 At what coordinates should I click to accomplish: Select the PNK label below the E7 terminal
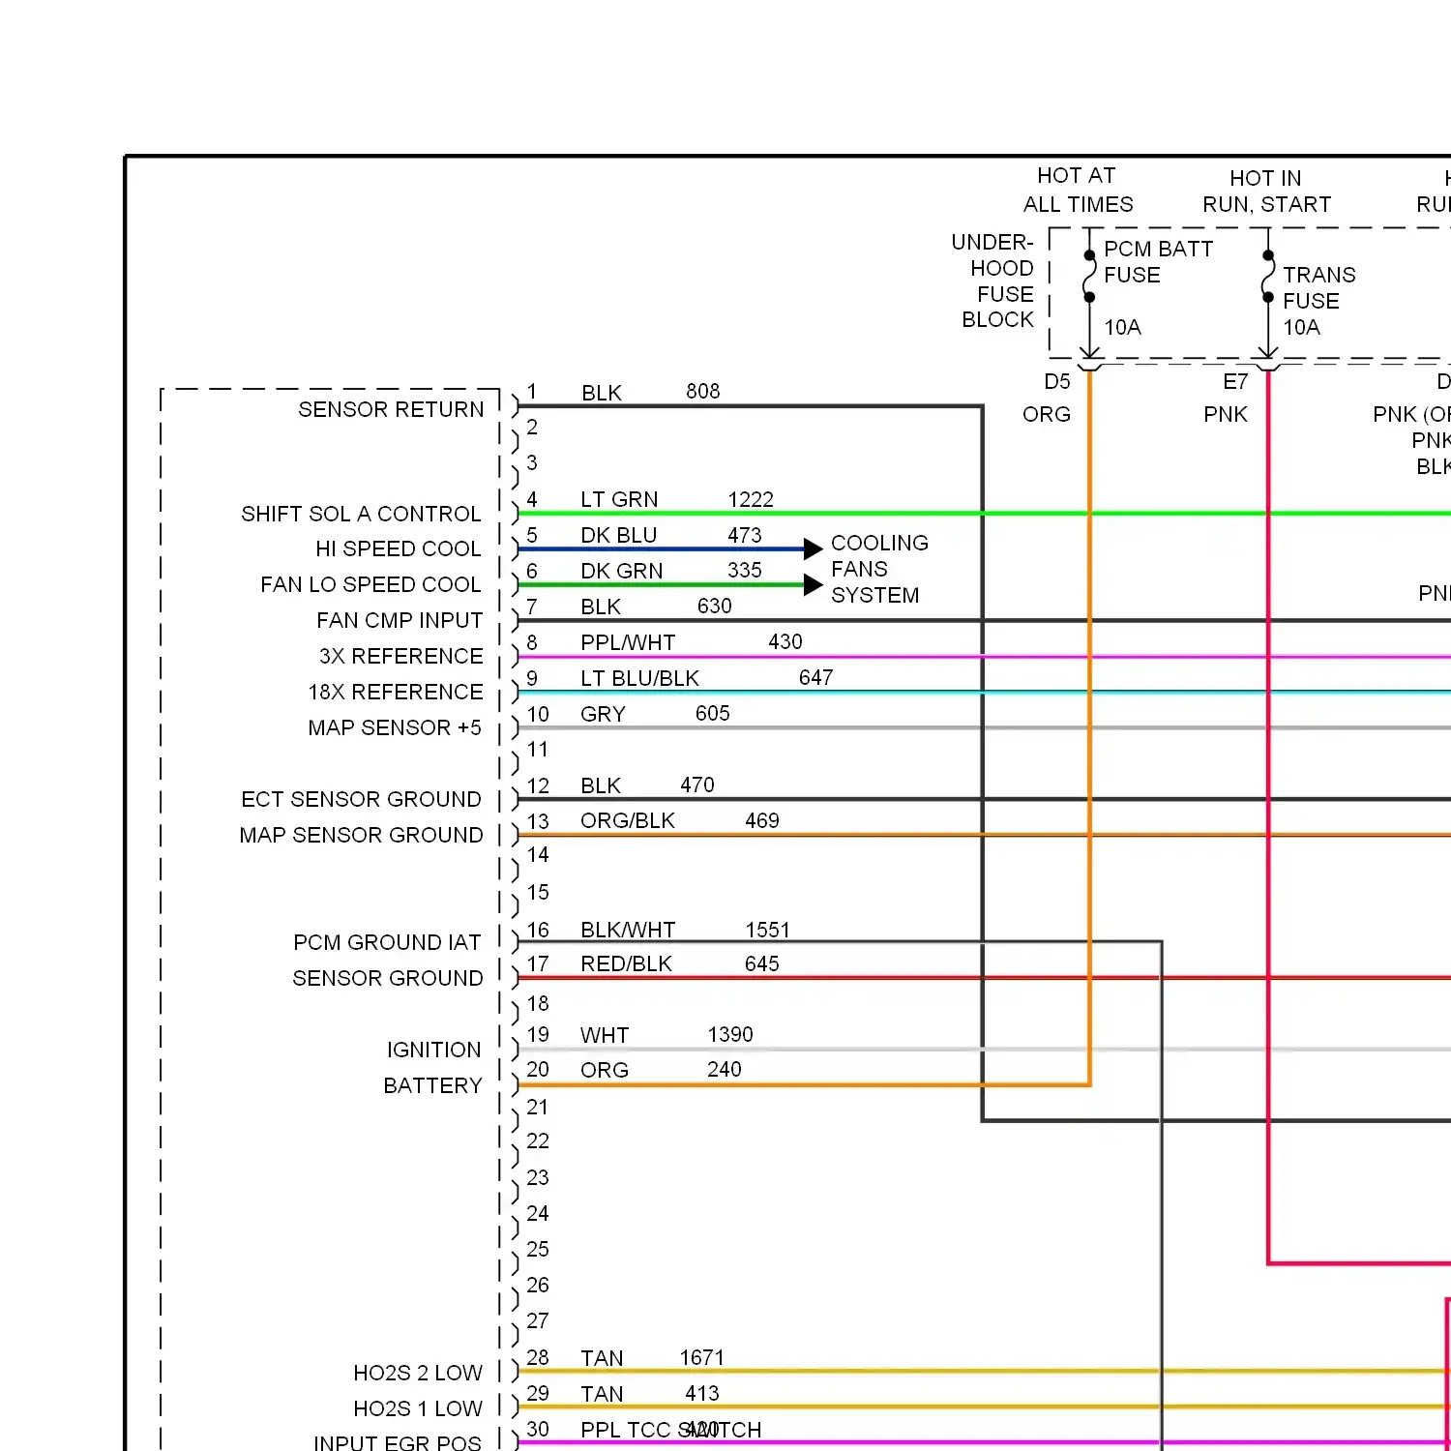[1226, 414]
